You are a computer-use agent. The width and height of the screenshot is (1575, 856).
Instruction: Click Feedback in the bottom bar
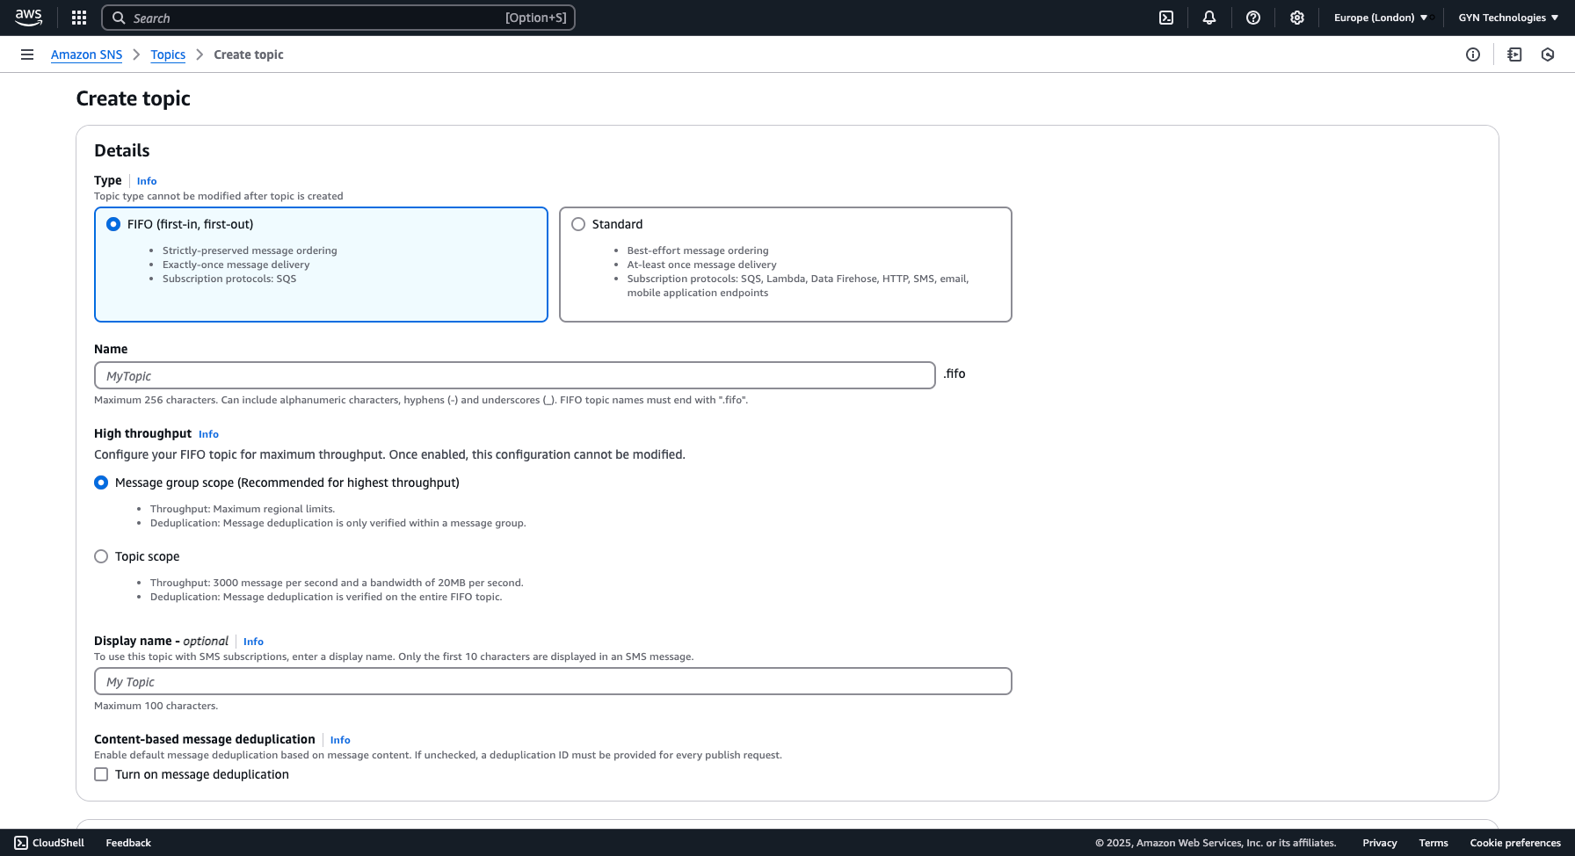click(x=127, y=842)
